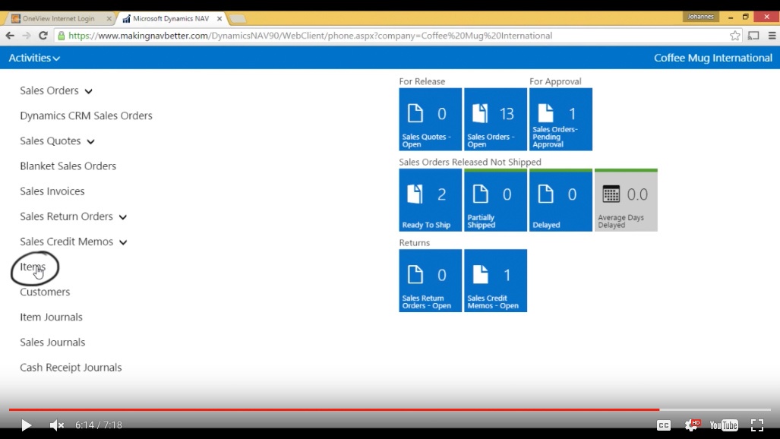Open Sales Journals
The width and height of the screenshot is (780, 439).
[x=52, y=342]
